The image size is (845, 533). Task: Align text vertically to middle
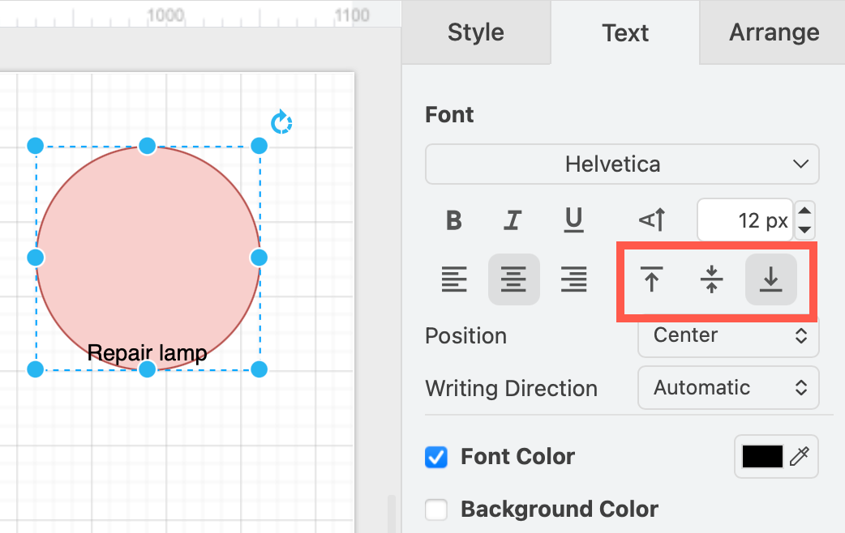(x=711, y=279)
